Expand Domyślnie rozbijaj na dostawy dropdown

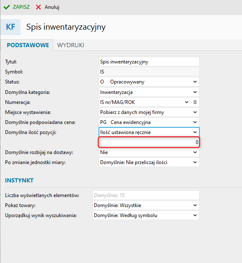point(195,152)
